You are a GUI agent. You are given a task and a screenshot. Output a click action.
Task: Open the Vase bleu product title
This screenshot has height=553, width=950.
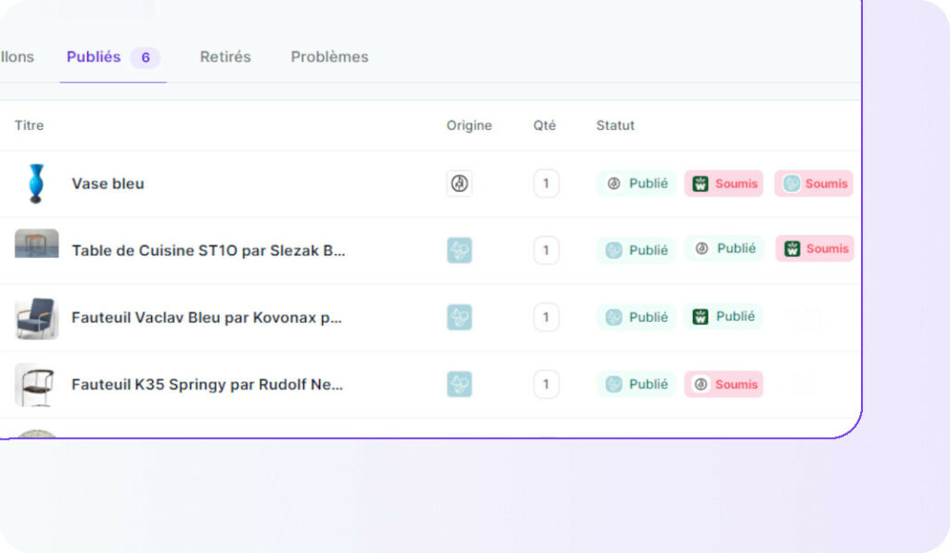tap(108, 184)
